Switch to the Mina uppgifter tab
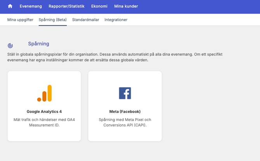Viewport: 260px width, 161px height. 20,20
